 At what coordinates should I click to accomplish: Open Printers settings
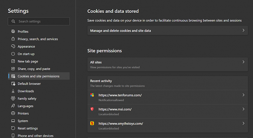(39, 113)
